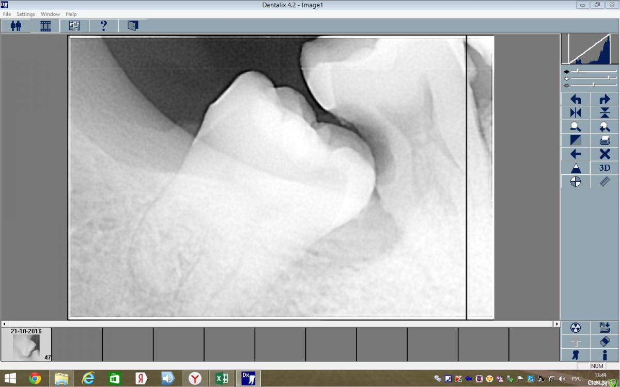Rotate the X-ray image right
Screen dimensions: 620x387
605,100
